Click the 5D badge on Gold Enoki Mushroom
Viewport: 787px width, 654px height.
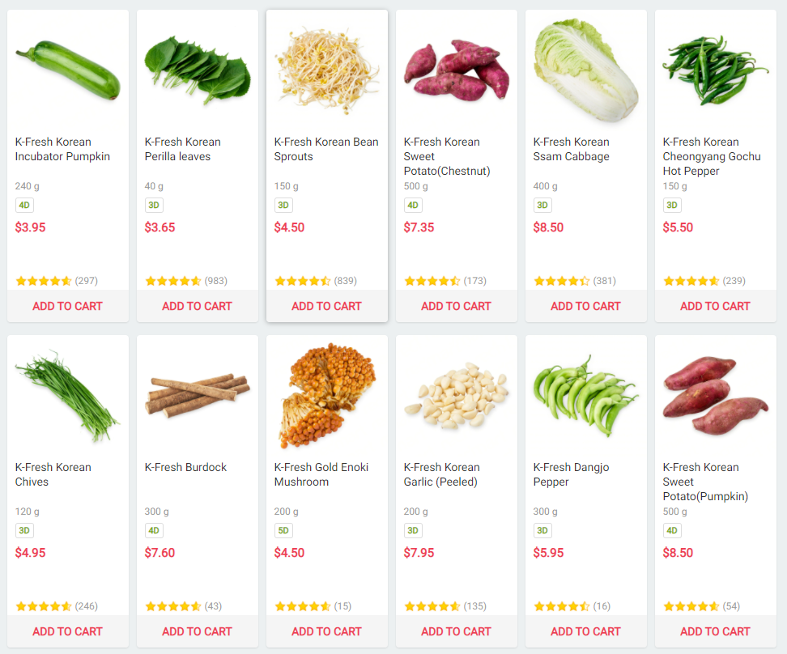tap(283, 531)
